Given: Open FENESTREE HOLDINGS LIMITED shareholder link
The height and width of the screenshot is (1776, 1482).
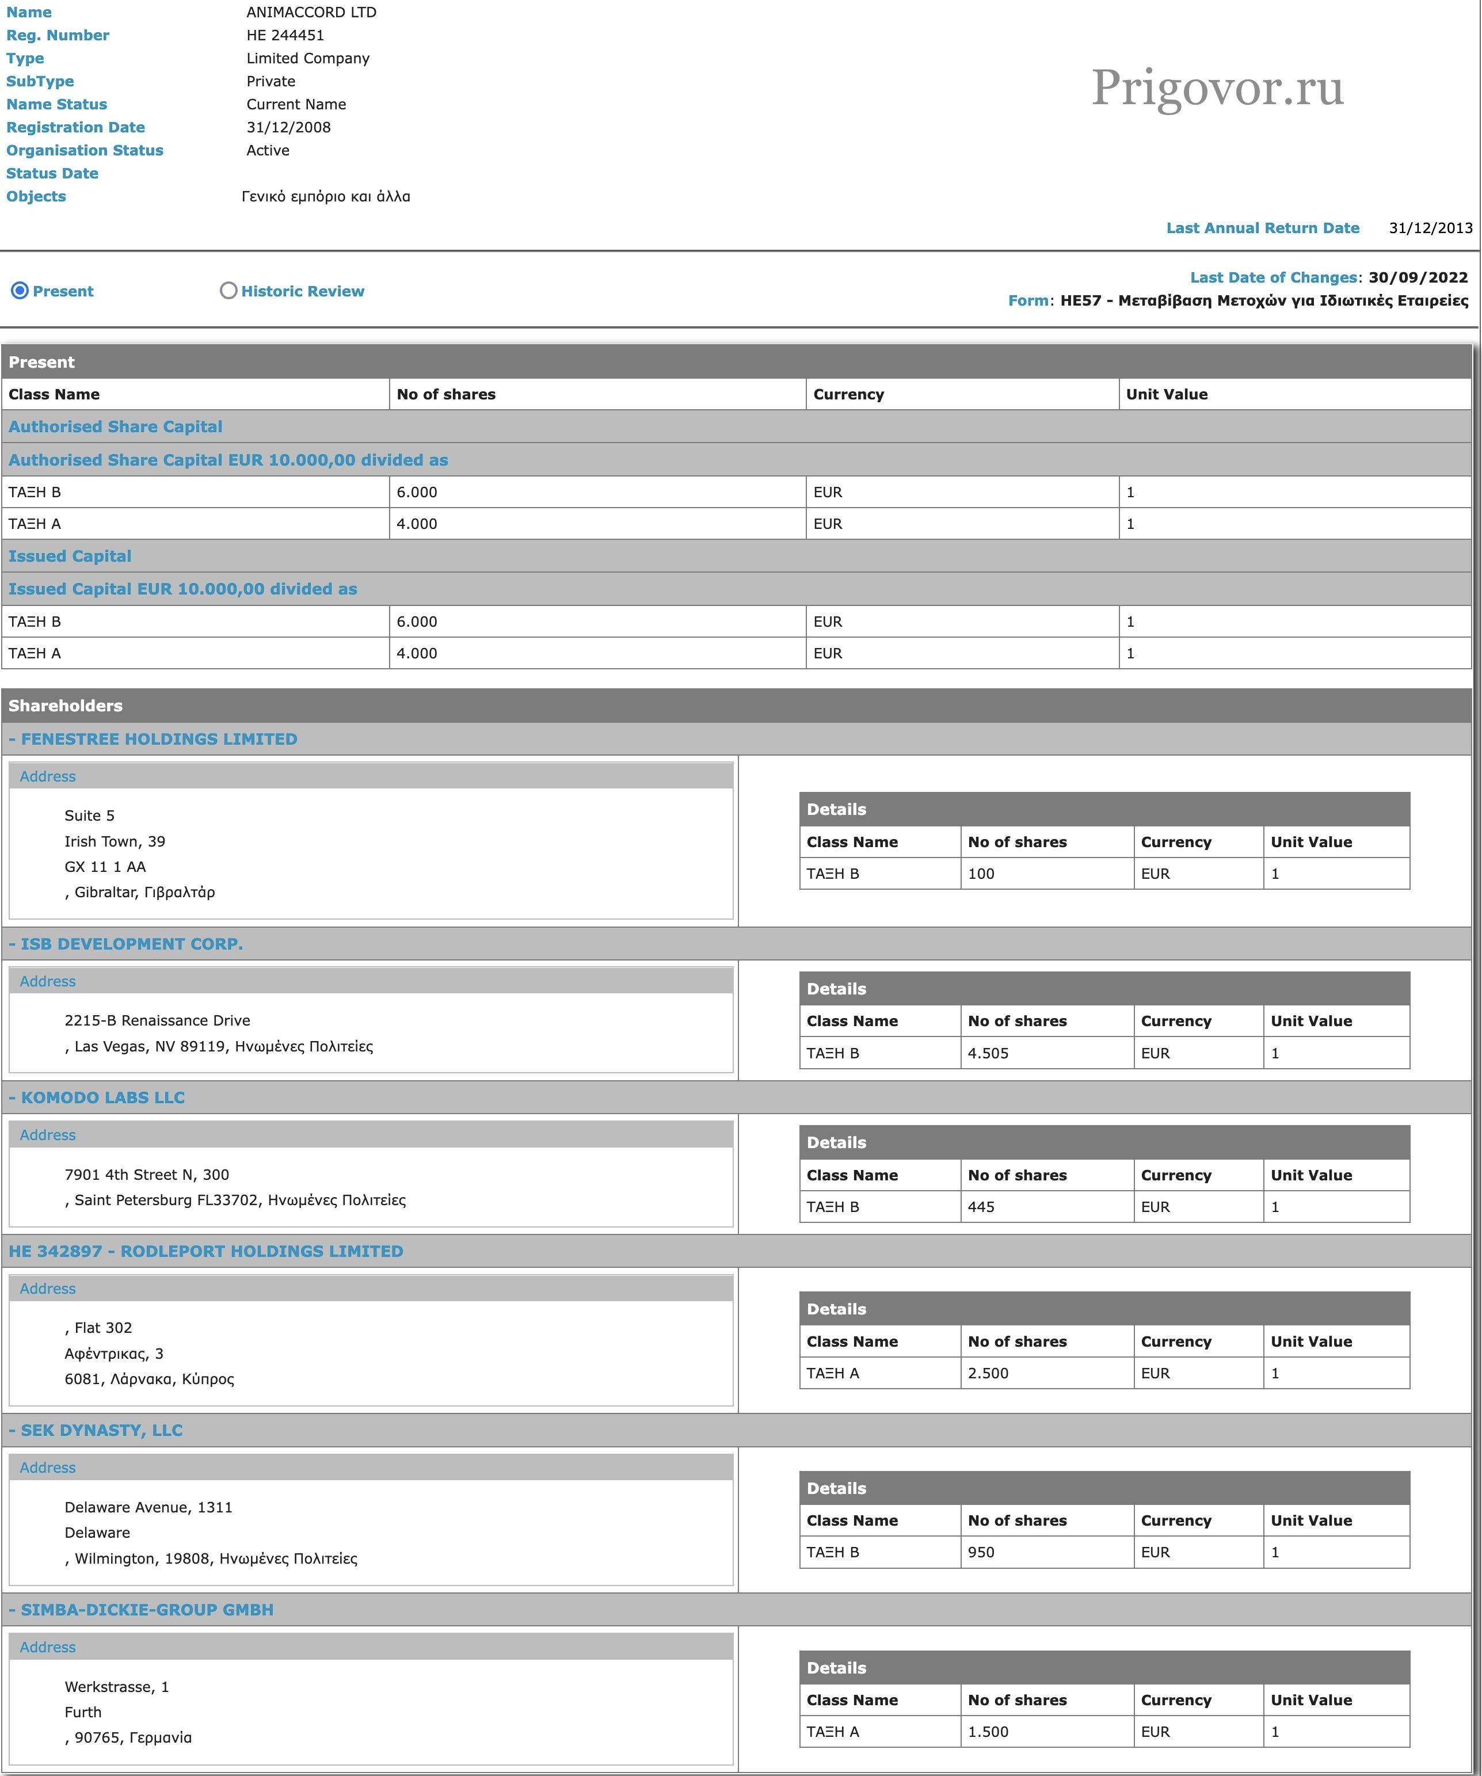Looking at the screenshot, I should [158, 739].
